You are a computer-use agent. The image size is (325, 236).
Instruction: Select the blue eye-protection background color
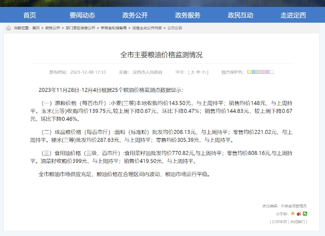tap(254, 72)
